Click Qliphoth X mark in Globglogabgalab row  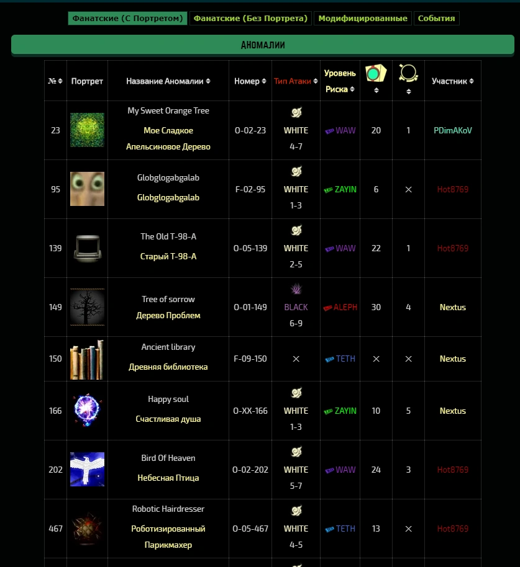pos(408,189)
